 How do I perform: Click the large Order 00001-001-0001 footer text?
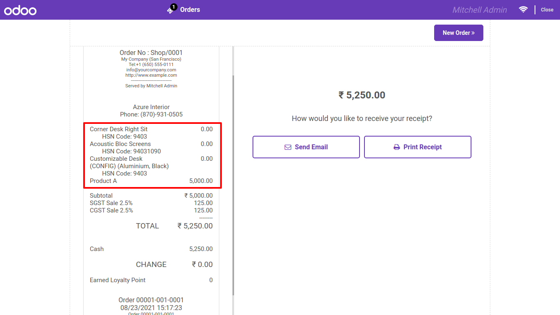pyautogui.click(x=151, y=300)
